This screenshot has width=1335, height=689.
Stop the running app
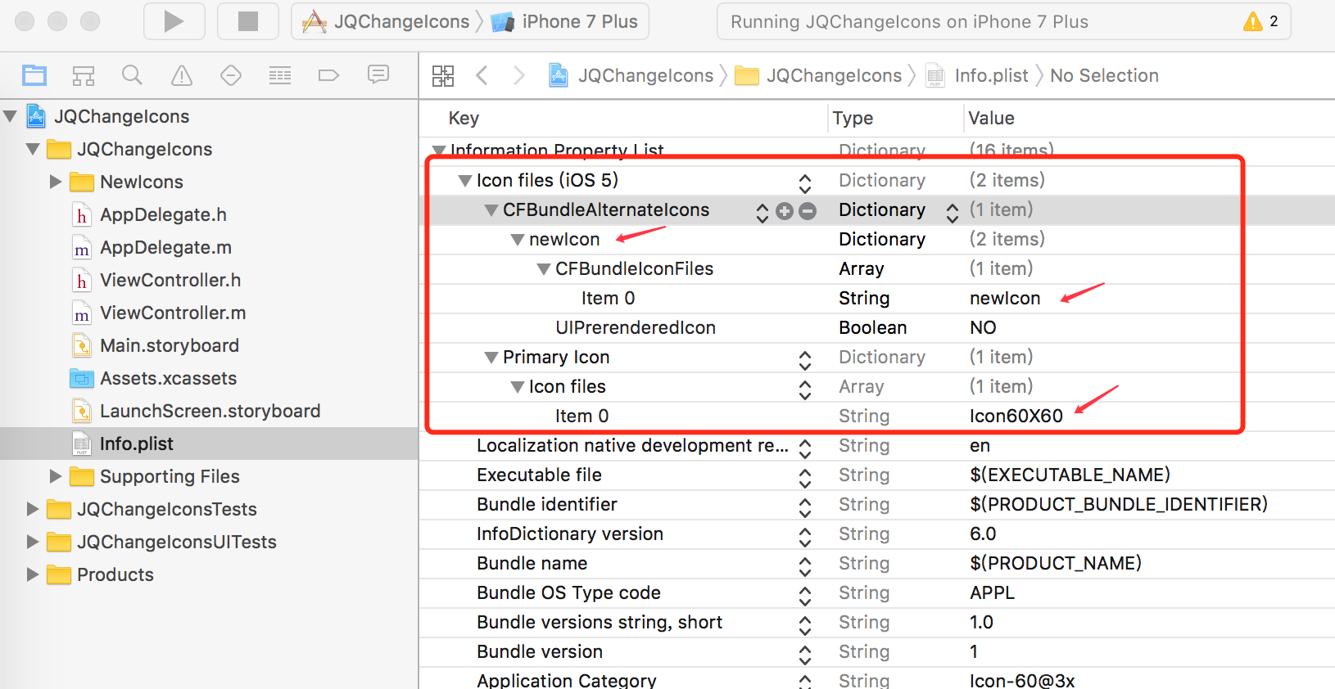point(247,21)
